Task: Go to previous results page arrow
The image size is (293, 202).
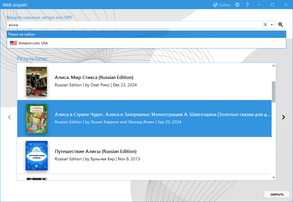Action: 9,117
